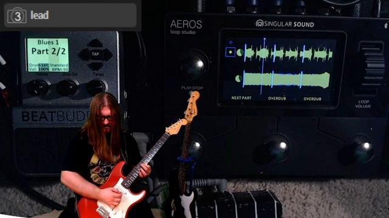Click NEXT PART on the Aeros screen
The image size is (389, 218).
click(241, 98)
